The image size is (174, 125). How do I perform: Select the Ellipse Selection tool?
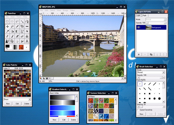coord(12,21)
